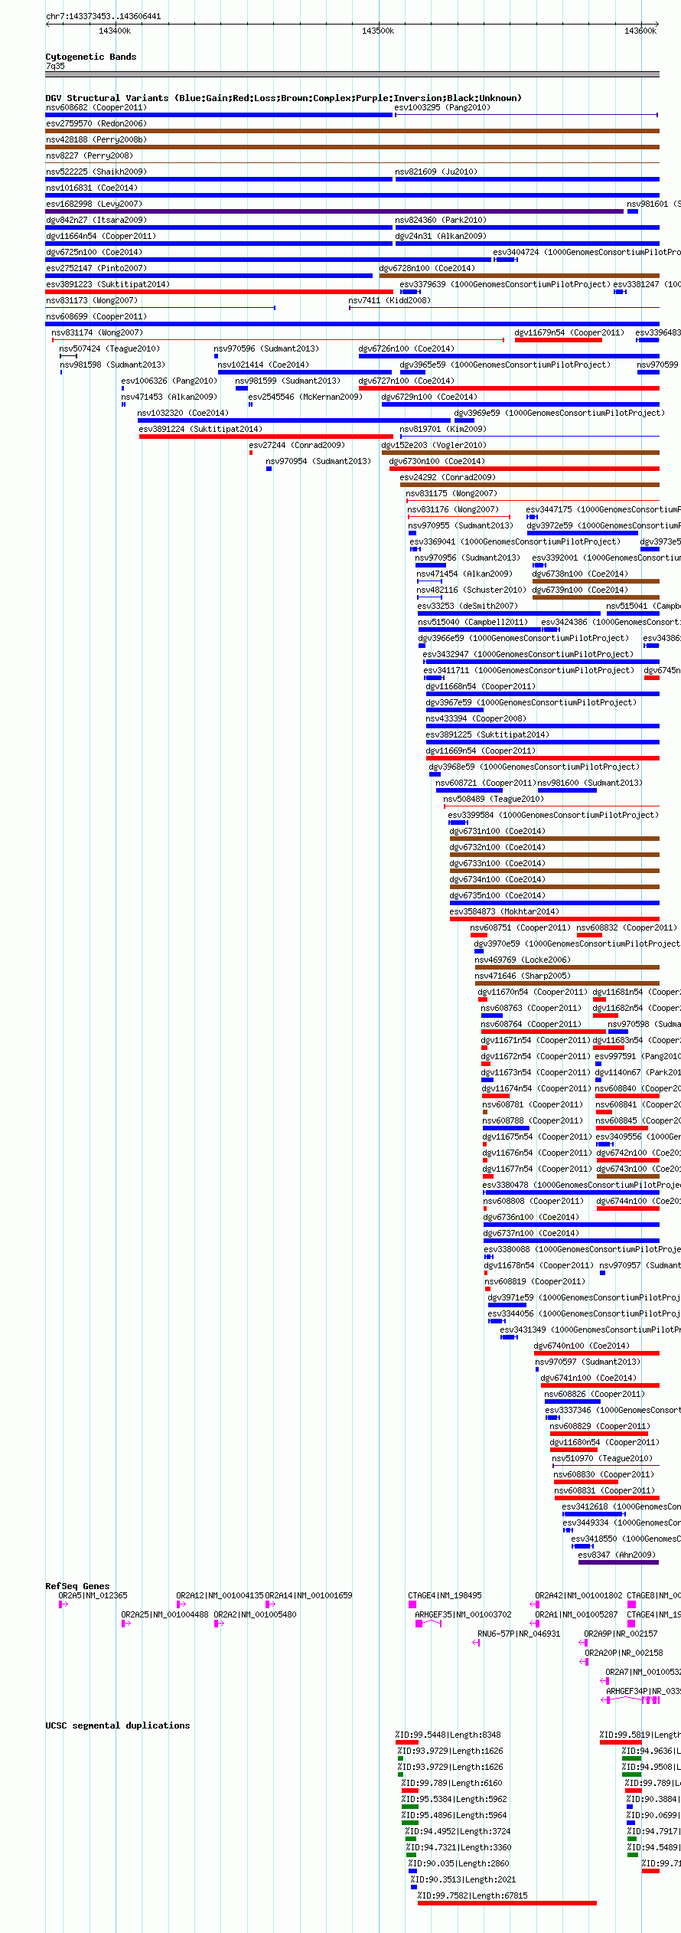The height and width of the screenshot is (1933, 681).
Task: Click the magenta OR2A5 gene glyph
Action: click(64, 1604)
